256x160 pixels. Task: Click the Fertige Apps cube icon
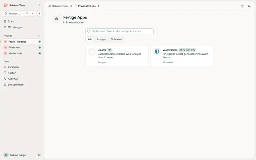[x=57, y=19]
